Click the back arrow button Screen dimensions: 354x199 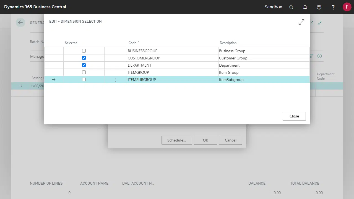pyautogui.click(x=20, y=23)
